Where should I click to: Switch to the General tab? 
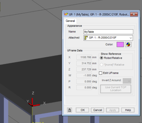tap(70, 21)
